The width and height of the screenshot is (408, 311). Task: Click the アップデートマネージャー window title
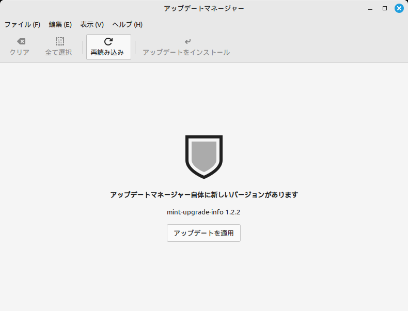coord(204,8)
